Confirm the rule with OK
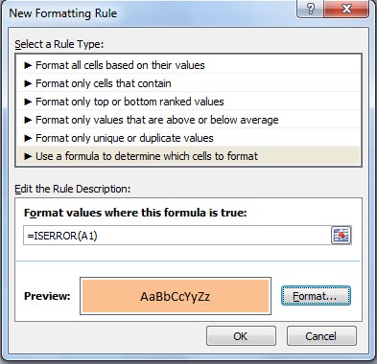Viewport: 377px width, 364px height. 241,336
